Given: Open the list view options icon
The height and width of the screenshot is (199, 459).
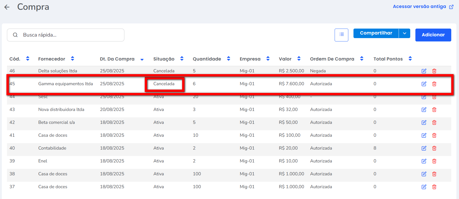Looking at the screenshot, I should click(x=341, y=35).
